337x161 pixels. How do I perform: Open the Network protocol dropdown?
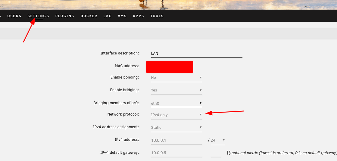click(176, 115)
